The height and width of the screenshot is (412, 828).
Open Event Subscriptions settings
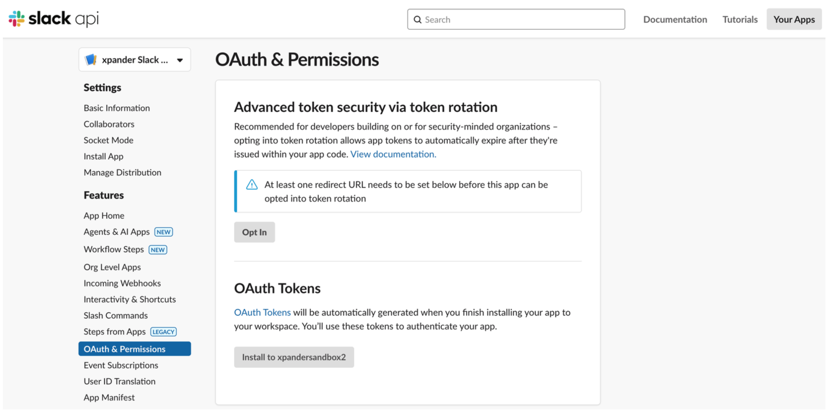coord(121,365)
